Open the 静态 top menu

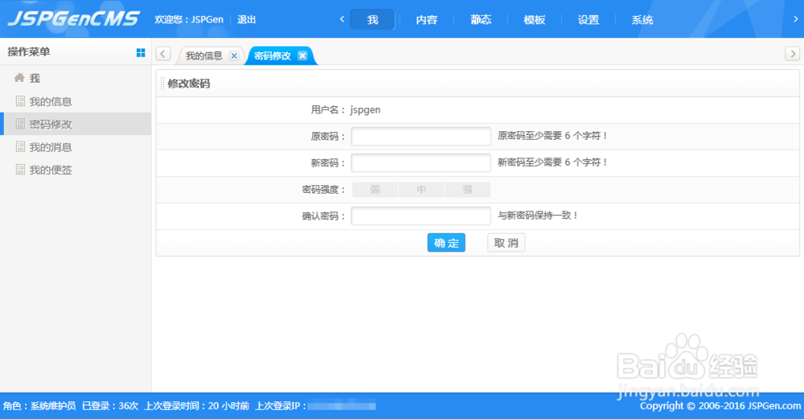tap(481, 19)
